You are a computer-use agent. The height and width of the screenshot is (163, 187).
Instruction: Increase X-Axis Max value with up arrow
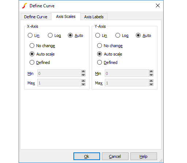[83, 81]
